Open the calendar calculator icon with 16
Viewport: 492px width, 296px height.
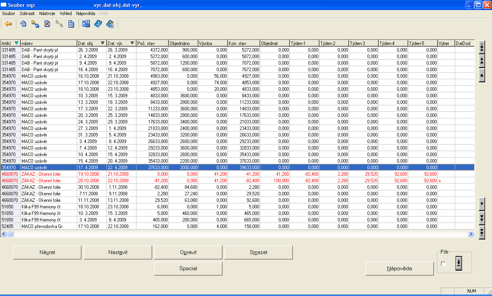point(110,24)
